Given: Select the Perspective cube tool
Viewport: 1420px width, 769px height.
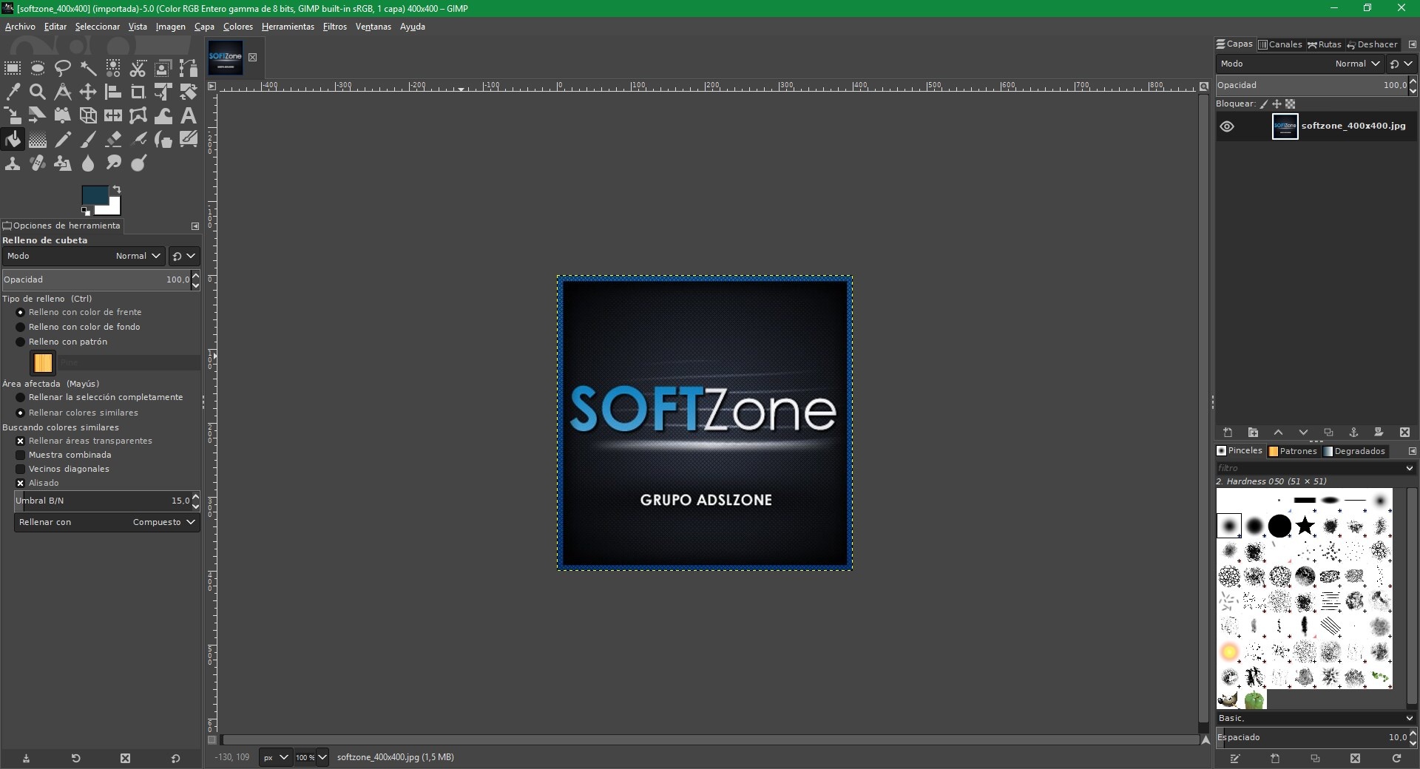Looking at the screenshot, I should pyautogui.click(x=88, y=116).
